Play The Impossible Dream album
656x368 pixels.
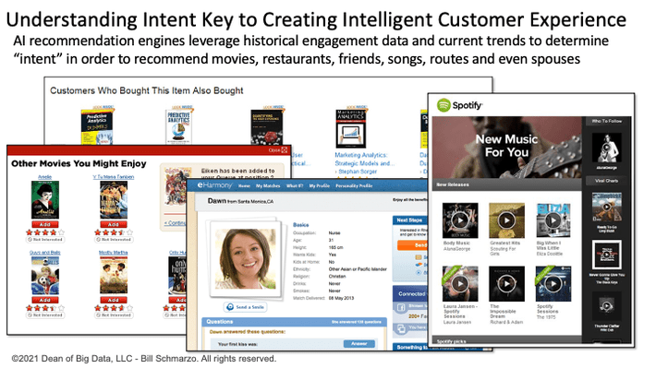click(506, 284)
